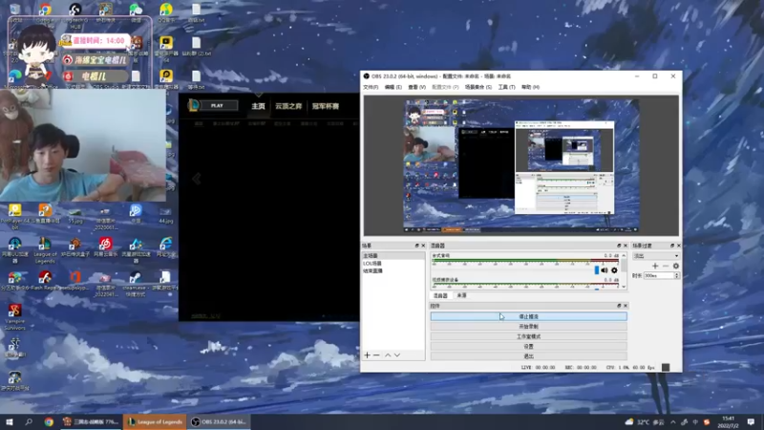Viewport: 764px width, 430px height.
Task: Click the 开始录制 button
Action: (528, 326)
